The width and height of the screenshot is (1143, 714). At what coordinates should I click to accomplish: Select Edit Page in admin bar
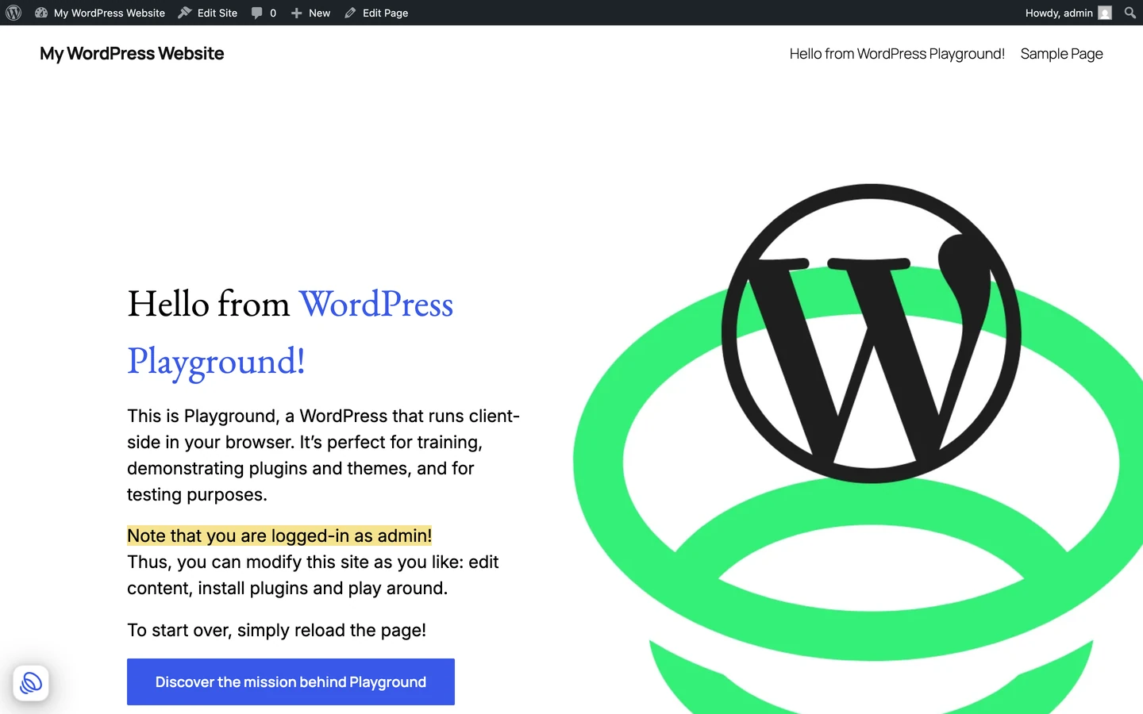[x=376, y=13]
